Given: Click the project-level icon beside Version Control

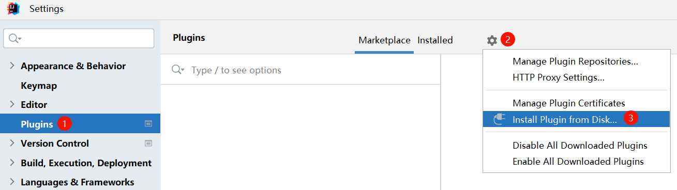Looking at the screenshot, I should 148,144.
